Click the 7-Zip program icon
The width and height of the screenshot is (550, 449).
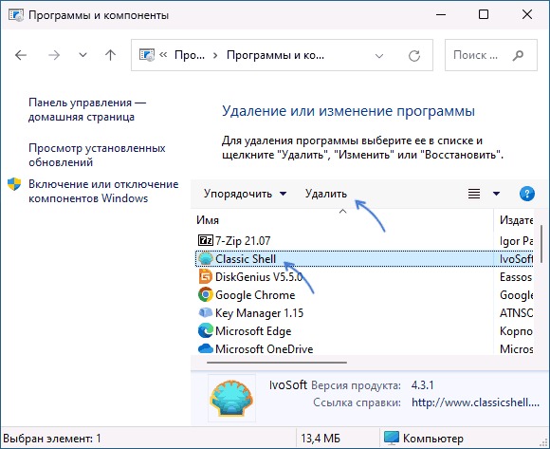(206, 241)
